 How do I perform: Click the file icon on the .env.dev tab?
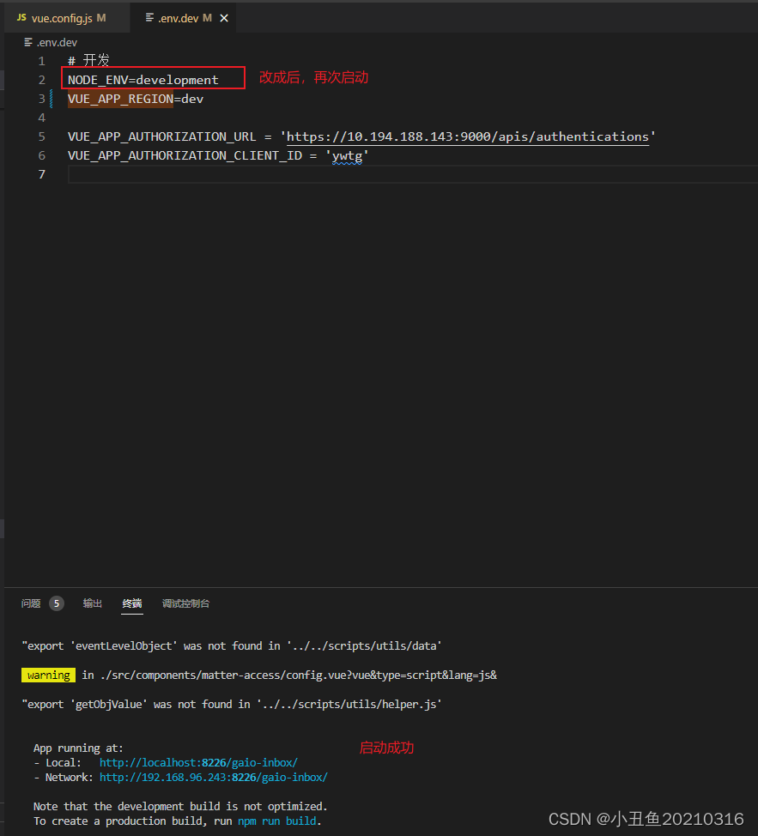(149, 17)
